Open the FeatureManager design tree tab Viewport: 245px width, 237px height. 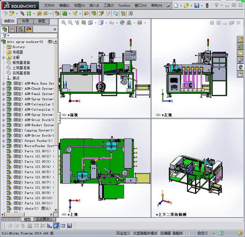pos(5,30)
